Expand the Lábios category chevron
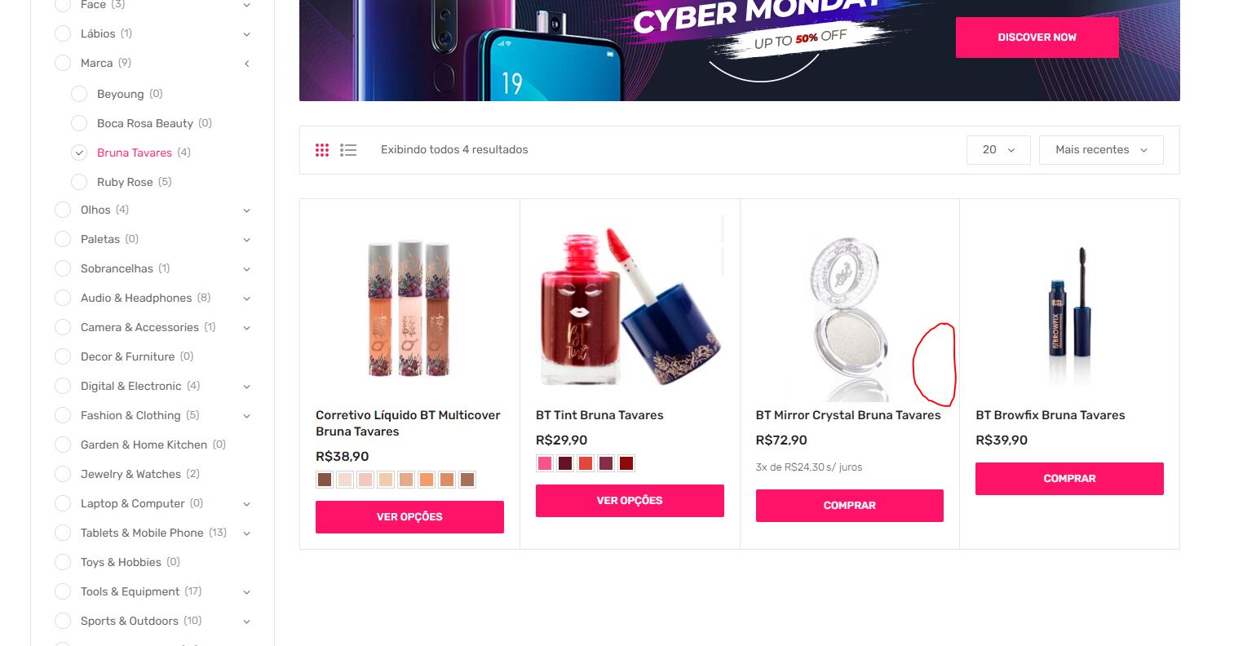The image size is (1234, 646). (x=246, y=34)
